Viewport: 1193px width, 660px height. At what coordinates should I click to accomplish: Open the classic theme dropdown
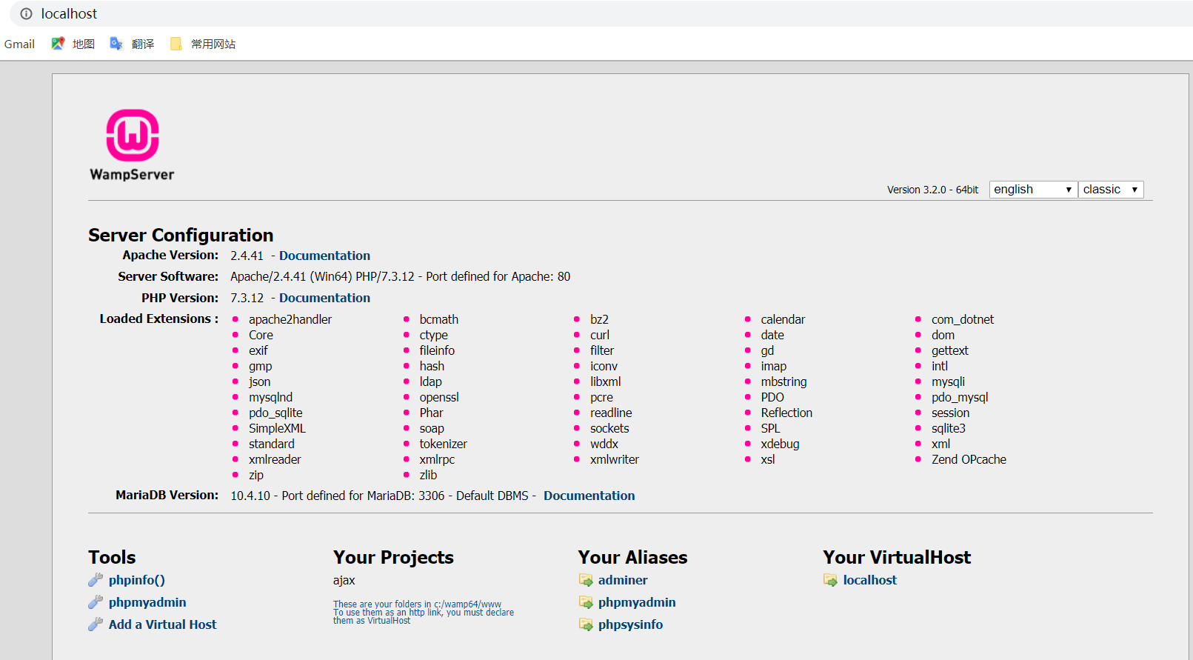pos(1111,190)
